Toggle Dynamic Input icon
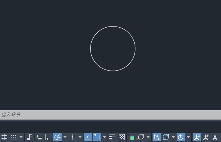The image size is (221, 142). point(39,137)
